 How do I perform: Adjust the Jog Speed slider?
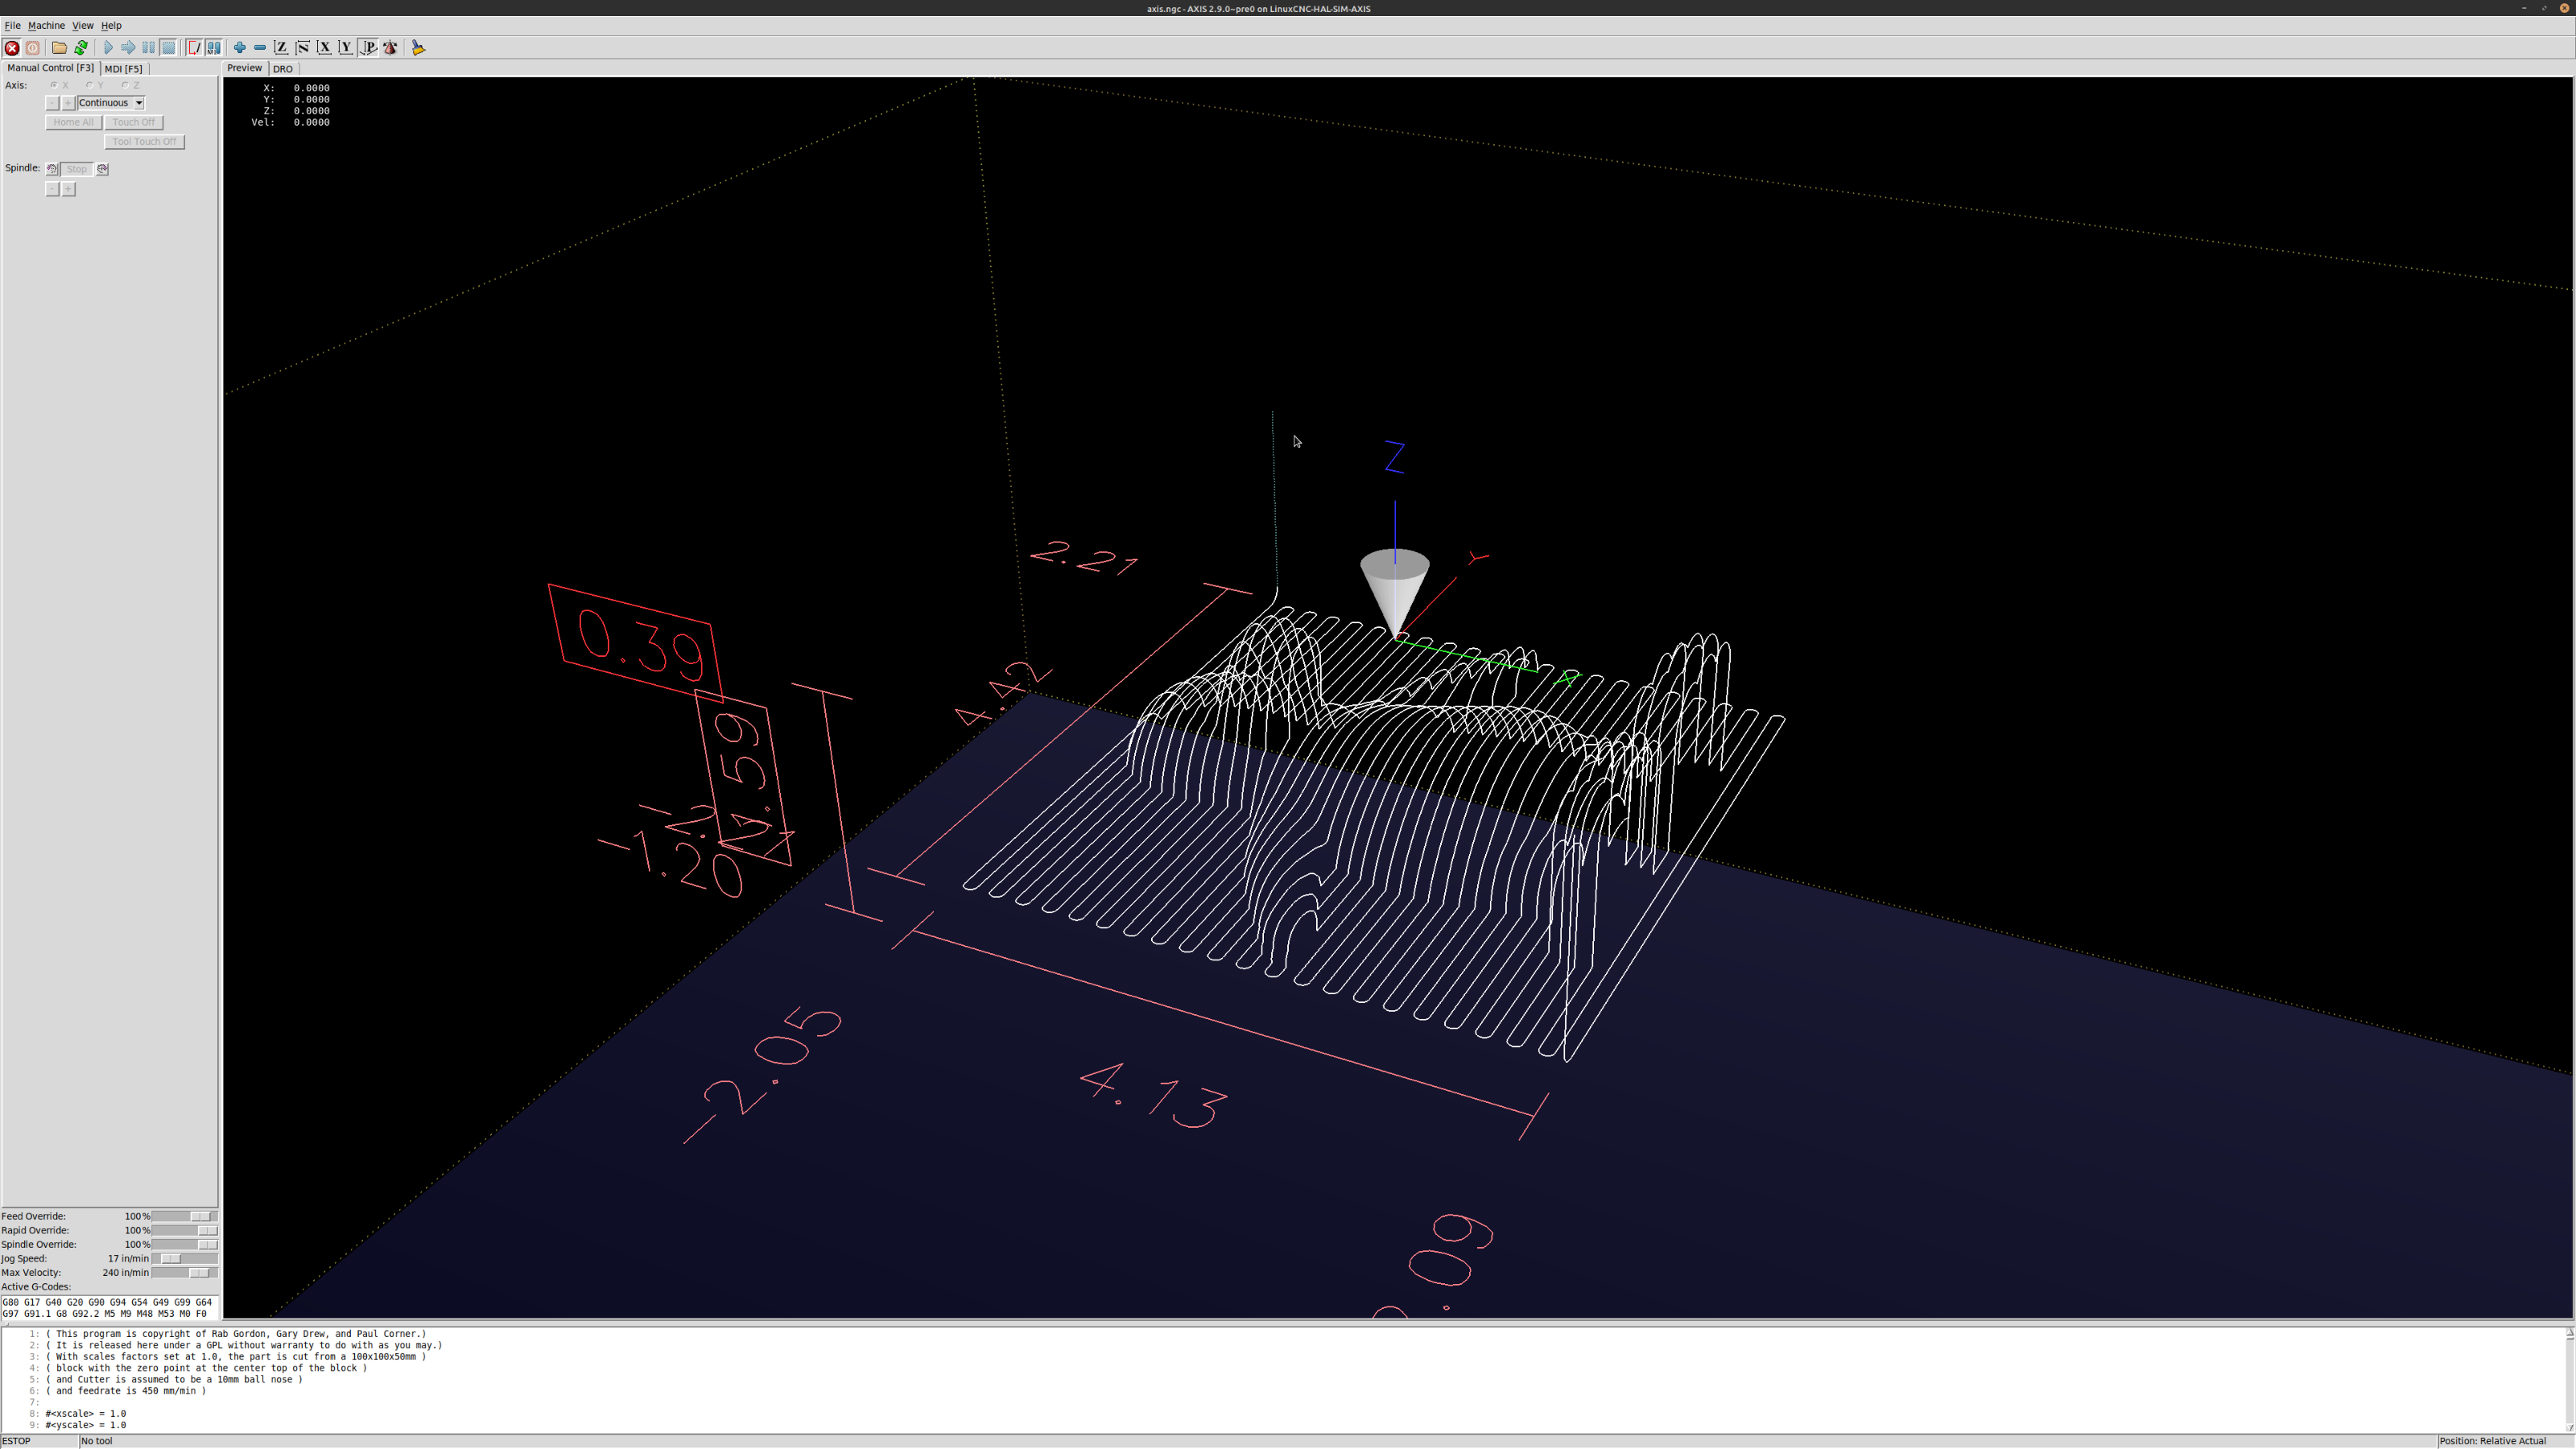(x=184, y=1258)
